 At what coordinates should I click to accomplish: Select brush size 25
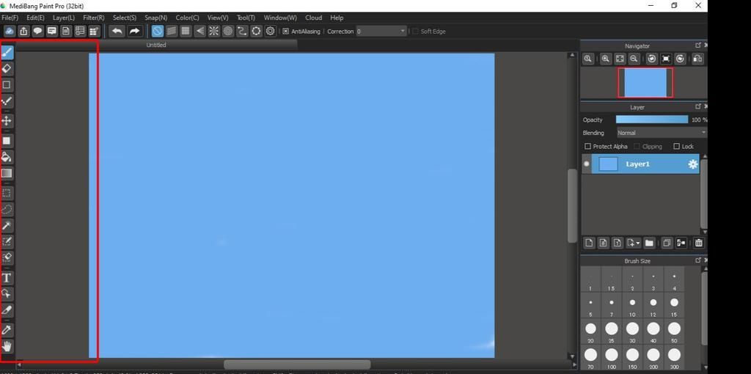(611, 333)
